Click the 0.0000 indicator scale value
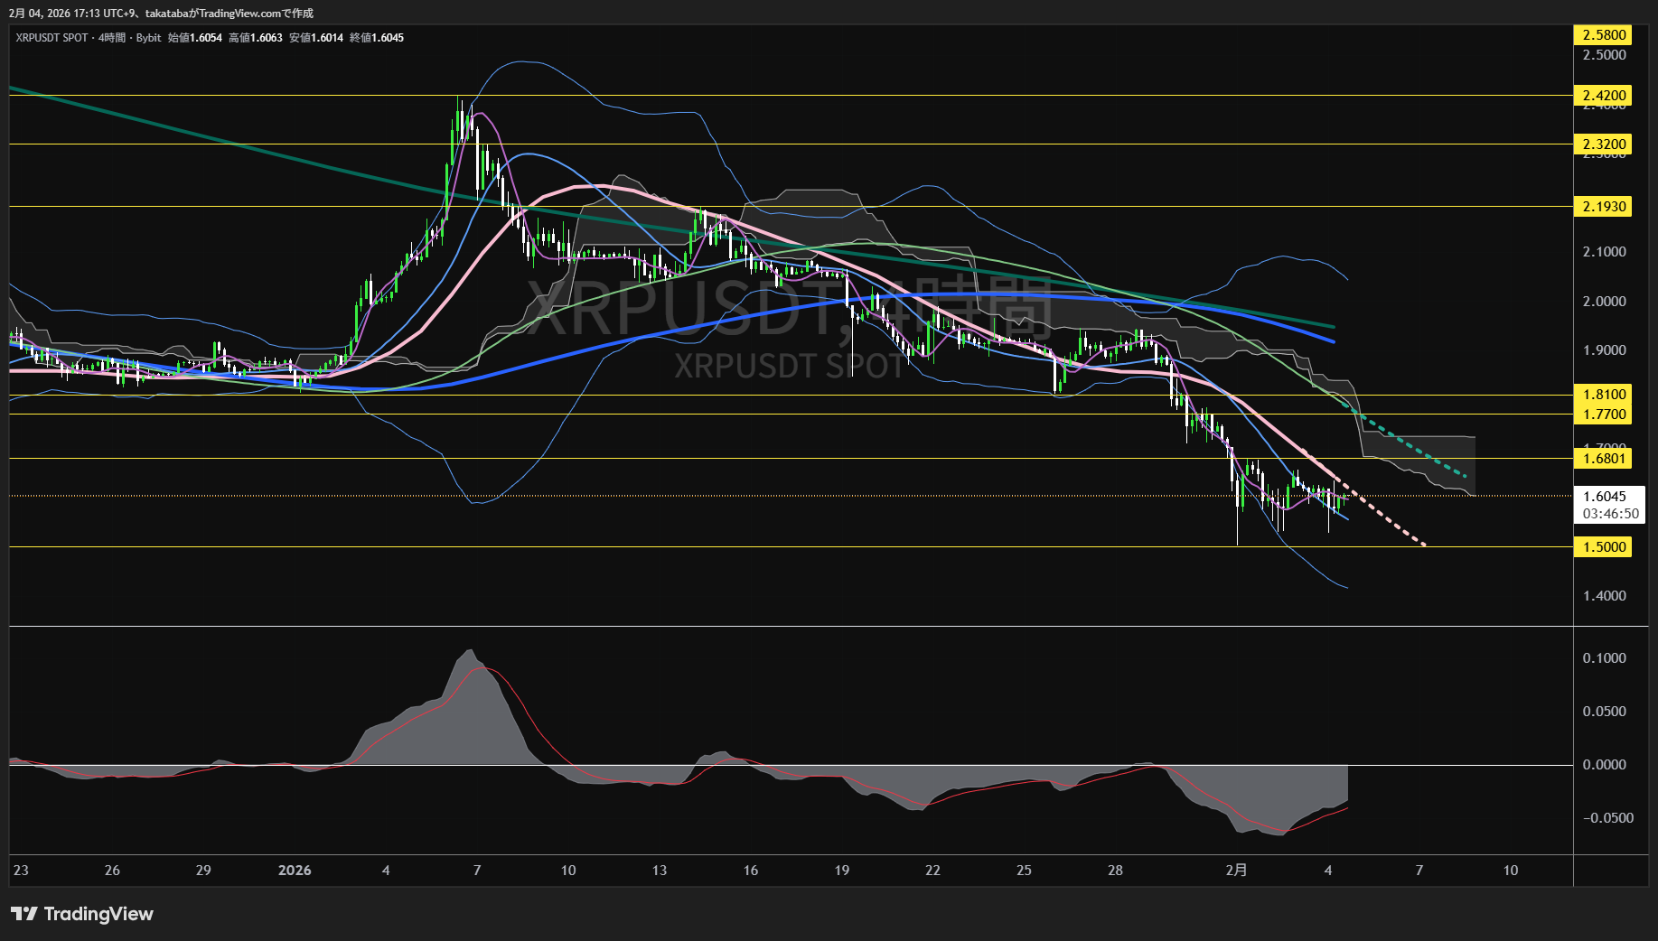This screenshot has width=1658, height=941. coord(1604,765)
